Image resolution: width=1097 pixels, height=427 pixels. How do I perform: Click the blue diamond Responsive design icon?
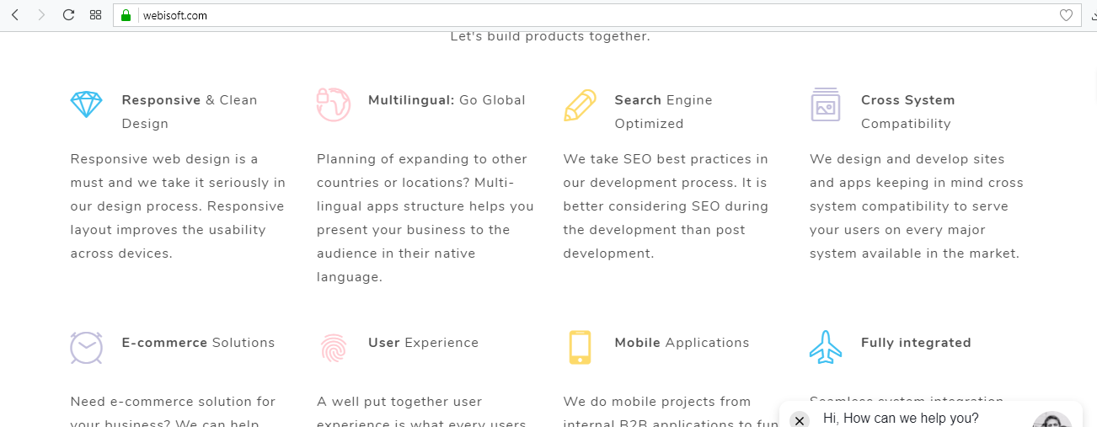pyautogui.click(x=86, y=104)
